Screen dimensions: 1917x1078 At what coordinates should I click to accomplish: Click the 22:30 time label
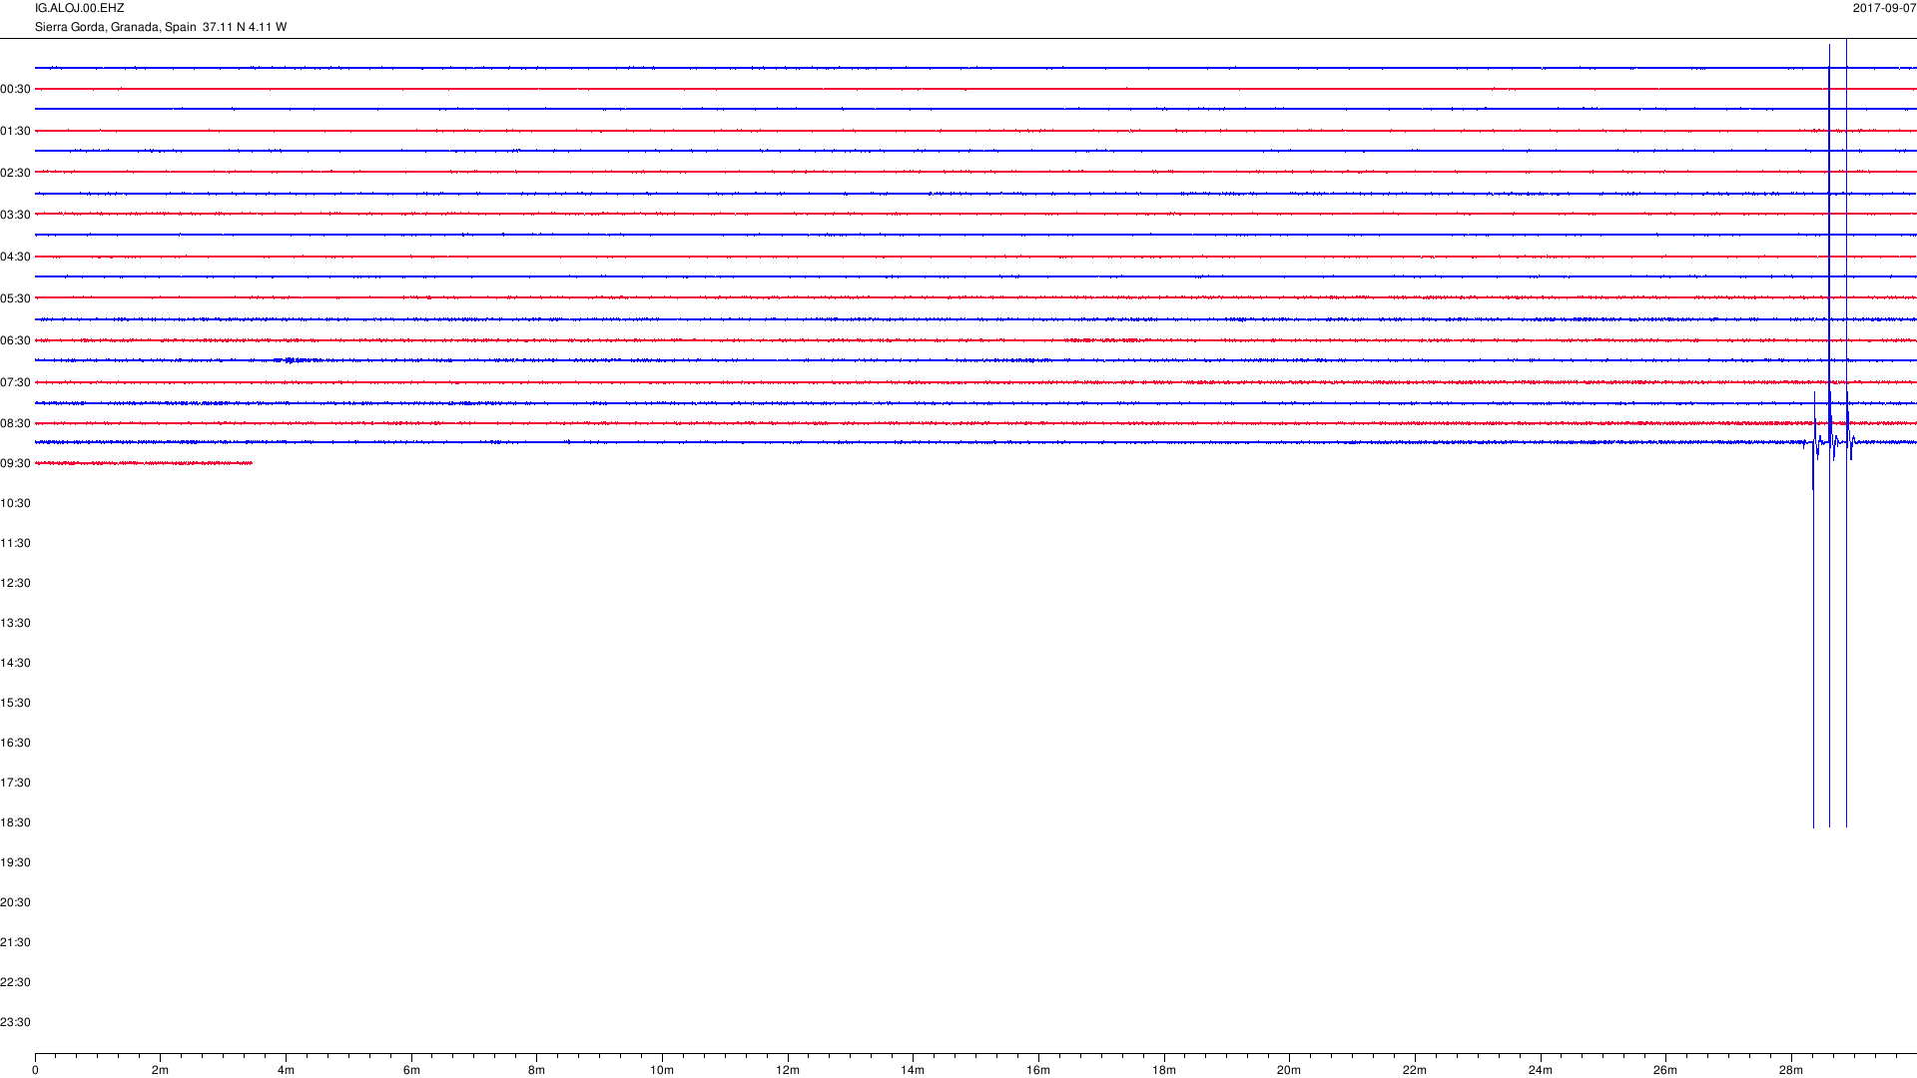point(15,982)
